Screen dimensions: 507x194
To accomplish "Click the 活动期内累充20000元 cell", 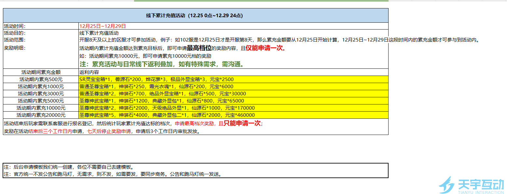I will [41, 115].
